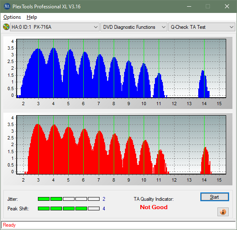Click the first green Jitter bar segment
237x230 pixels.
pos(44,199)
